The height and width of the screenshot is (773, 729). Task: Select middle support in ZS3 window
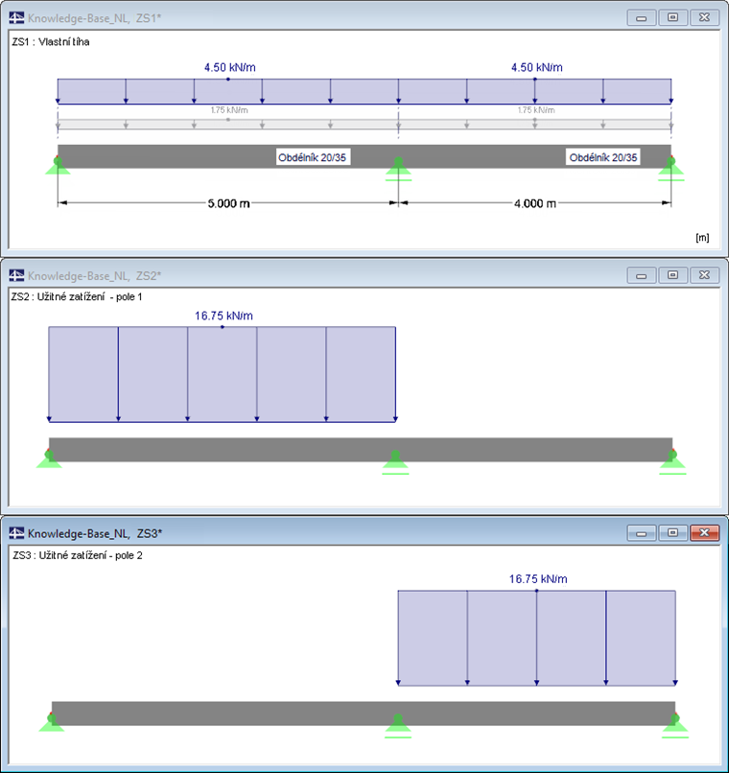398,726
